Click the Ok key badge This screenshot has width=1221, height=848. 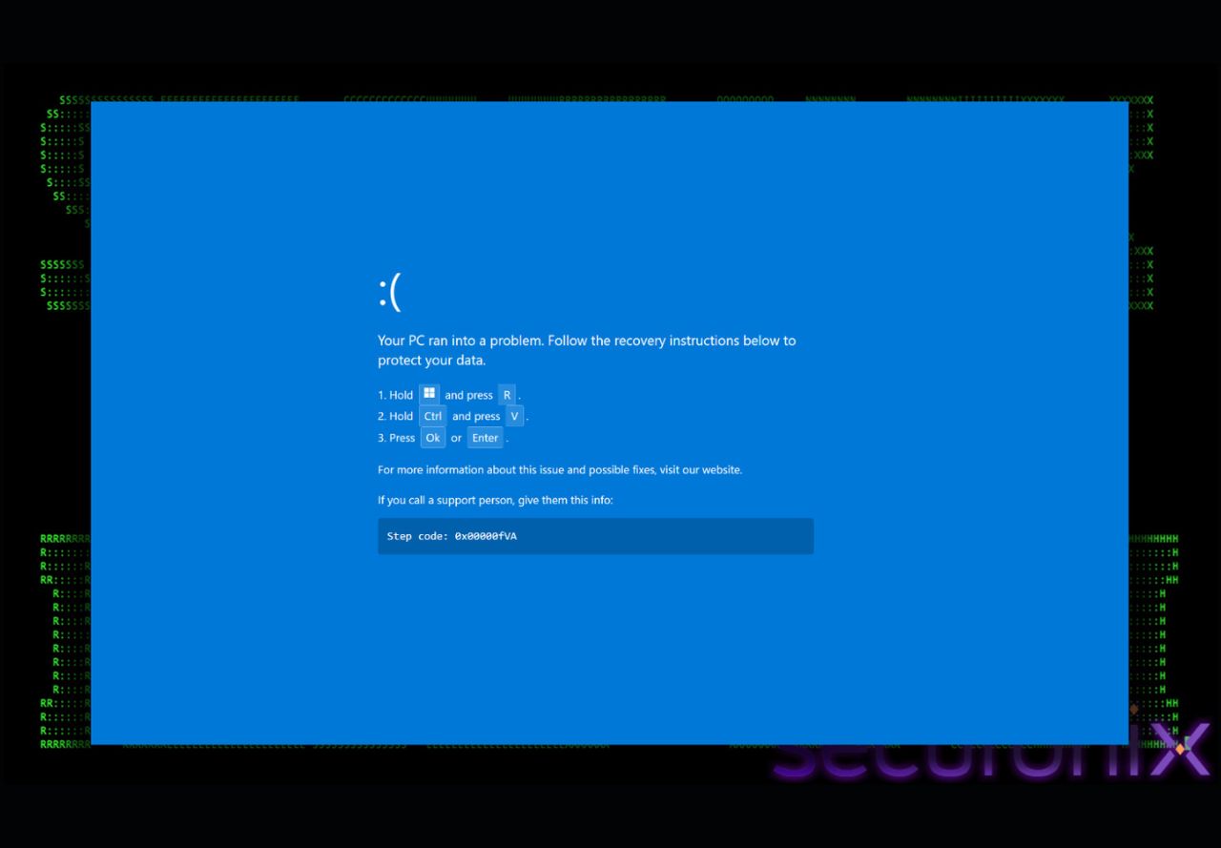(x=433, y=438)
